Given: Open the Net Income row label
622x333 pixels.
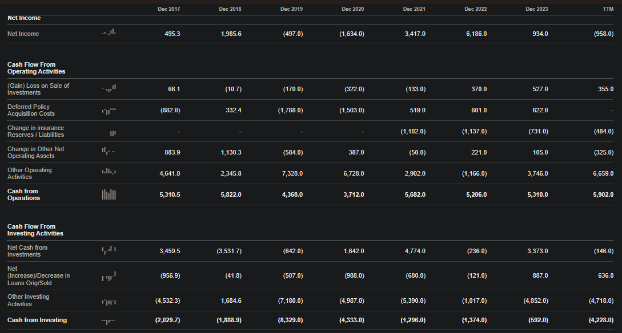Looking at the screenshot, I should coord(23,33).
